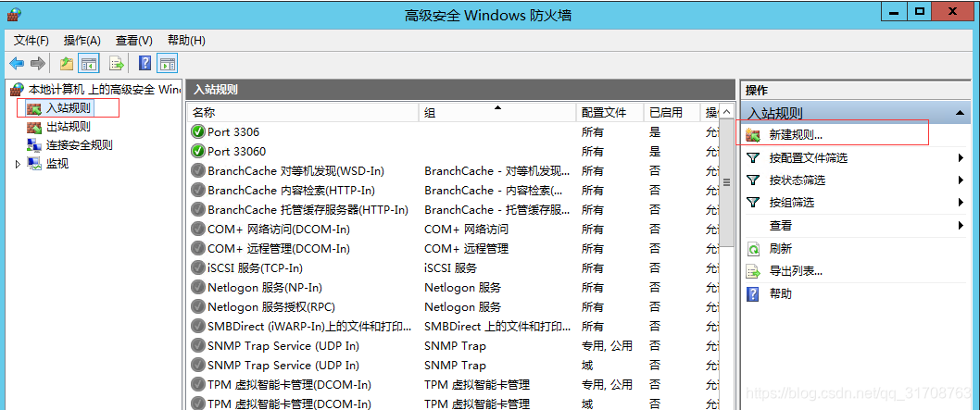Click the Back arrow toolbar icon
The image size is (980, 410).
pos(17,63)
